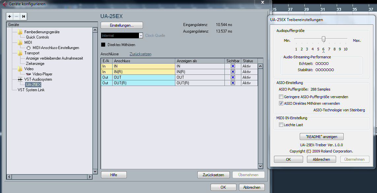
Task: Click the Video-Player camera icon
Action: (x=29, y=74)
